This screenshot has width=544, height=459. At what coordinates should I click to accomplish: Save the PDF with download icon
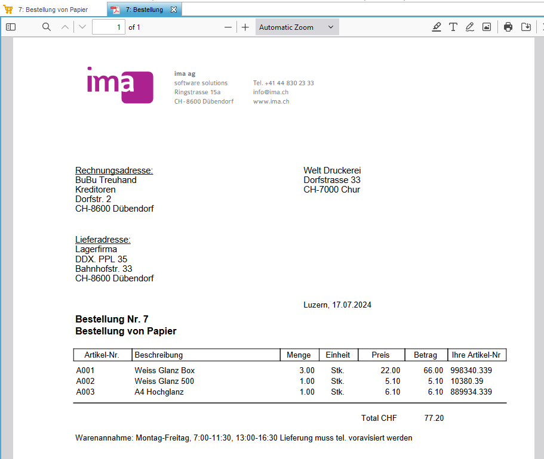click(526, 27)
